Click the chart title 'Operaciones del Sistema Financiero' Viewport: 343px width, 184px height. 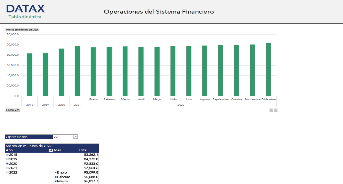[x=159, y=12]
